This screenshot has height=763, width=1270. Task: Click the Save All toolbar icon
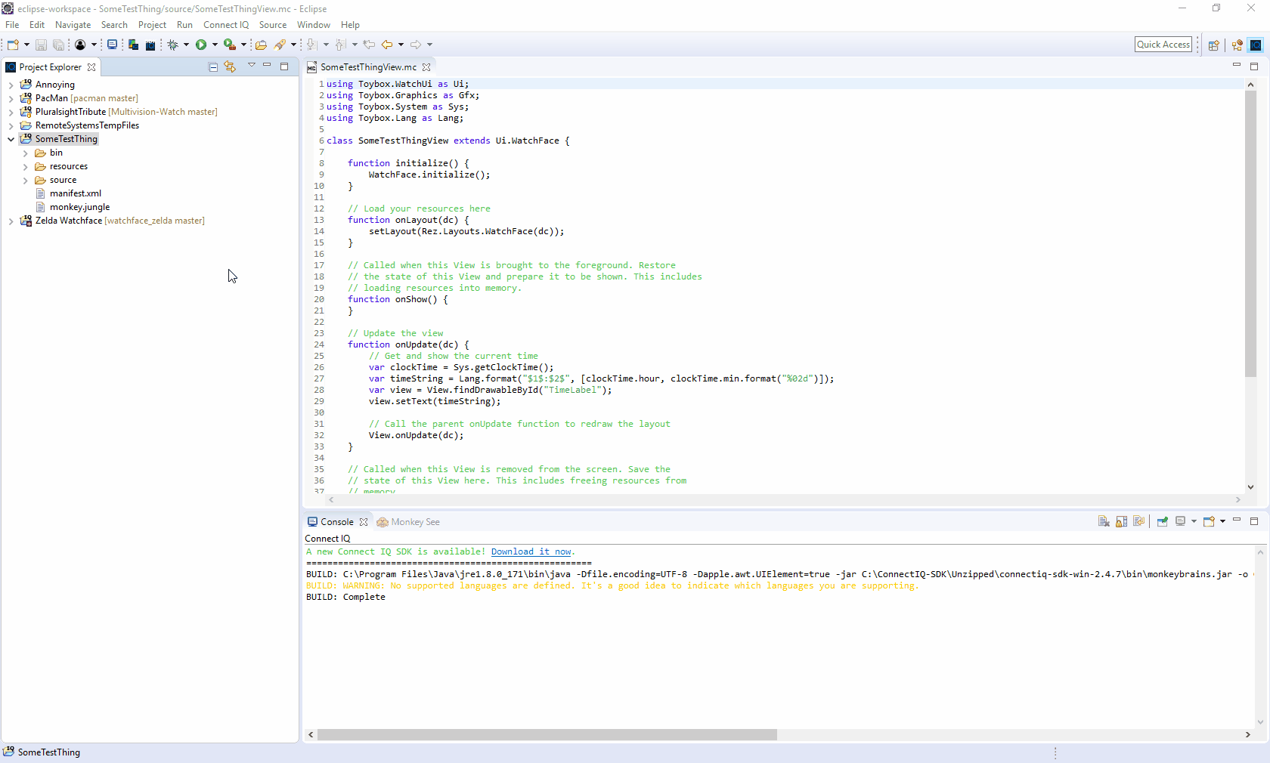coord(58,45)
